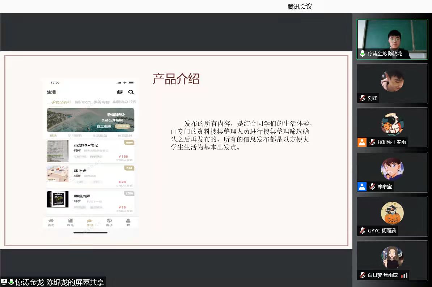Viewport: 432px width, 287px height.
Task: Click the orange host badge beside 校科协王春雨
Action: coord(362,142)
